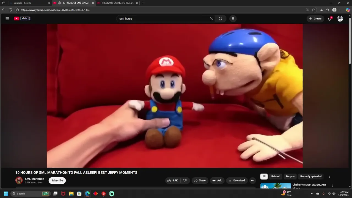Close the Chief Keef tab

point(137,3)
